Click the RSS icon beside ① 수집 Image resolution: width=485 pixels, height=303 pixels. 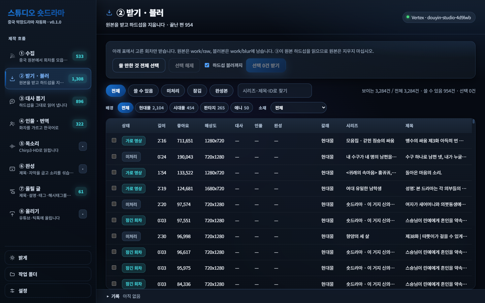tap(12, 56)
